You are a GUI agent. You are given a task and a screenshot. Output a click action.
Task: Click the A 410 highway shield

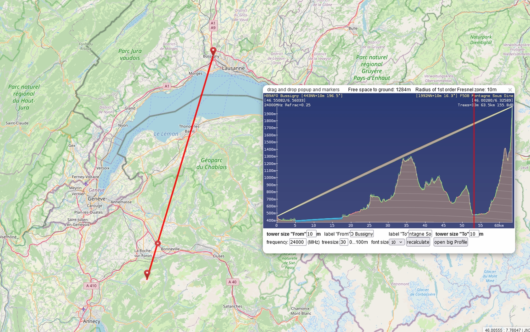click(91, 286)
